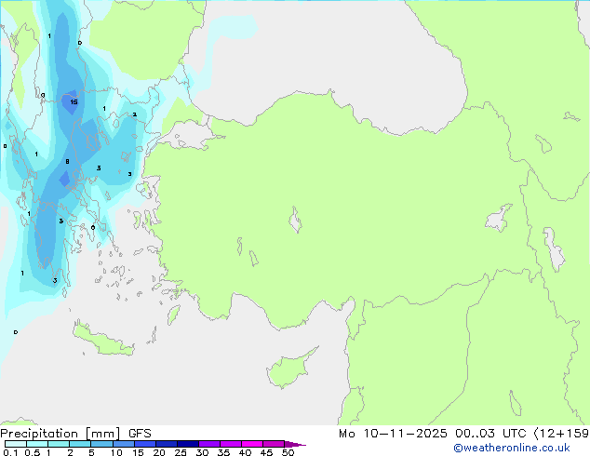
Task: Select the legend swatch between 10 and 15
Action: point(123,444)
